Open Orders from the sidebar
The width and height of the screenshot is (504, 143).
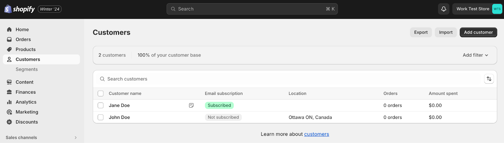point(23,40)
